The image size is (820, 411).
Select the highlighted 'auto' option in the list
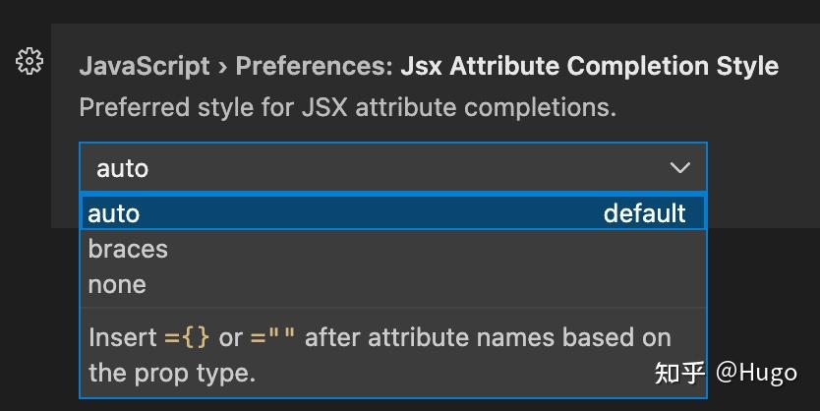coord(115,213)
